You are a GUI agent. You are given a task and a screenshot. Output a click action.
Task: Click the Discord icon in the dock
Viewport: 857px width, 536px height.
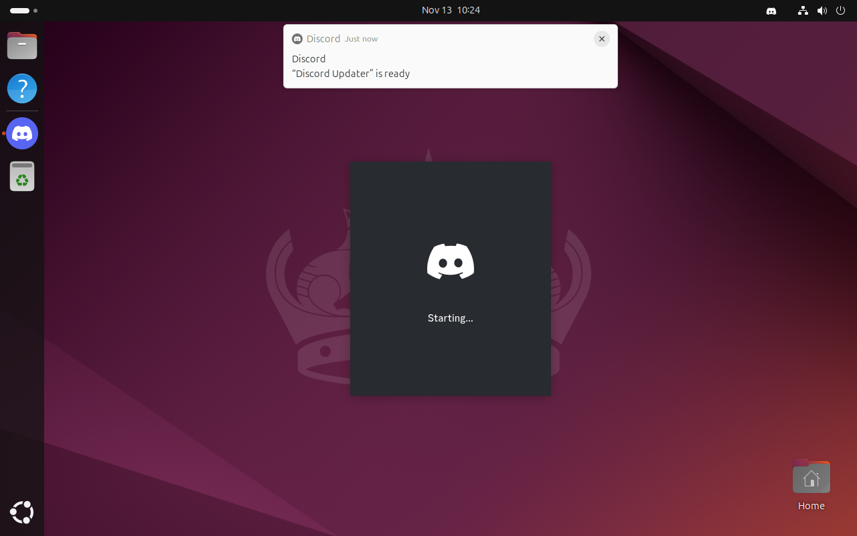[22, 133]
